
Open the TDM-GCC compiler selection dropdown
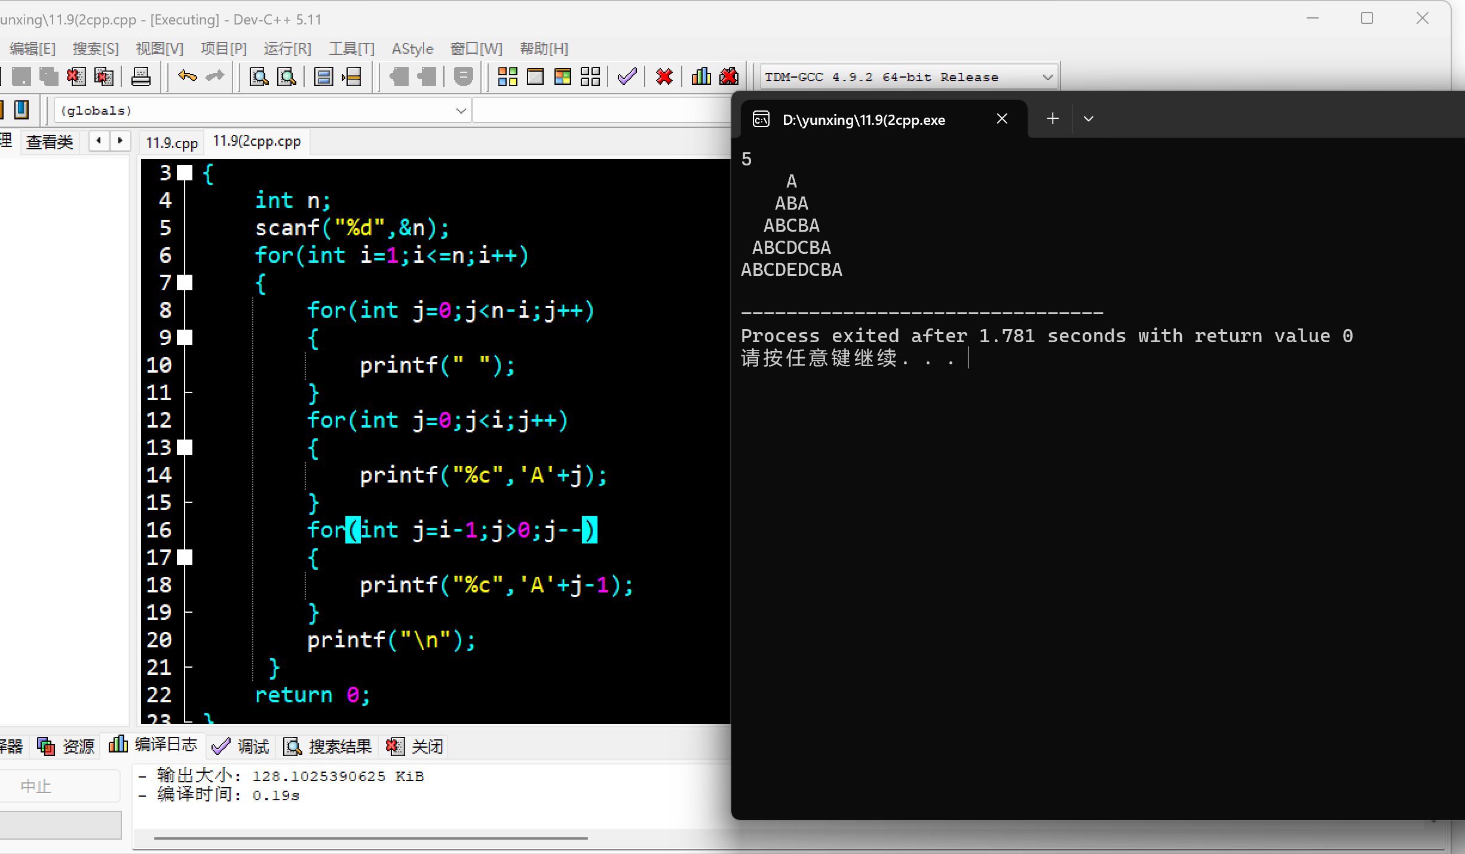(1047, 77)
